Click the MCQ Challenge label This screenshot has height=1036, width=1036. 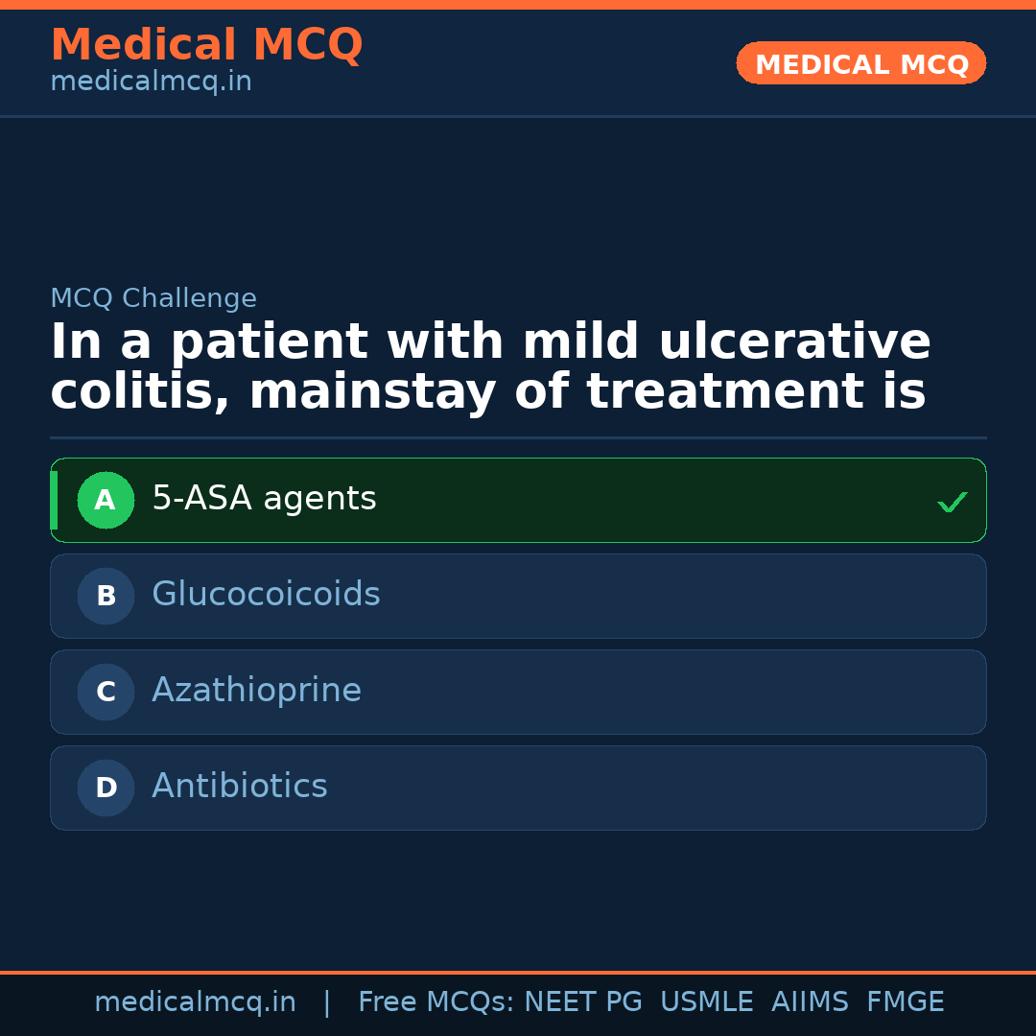click(x=153, y=298)
